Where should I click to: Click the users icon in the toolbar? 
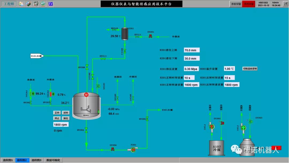[21, 4]
